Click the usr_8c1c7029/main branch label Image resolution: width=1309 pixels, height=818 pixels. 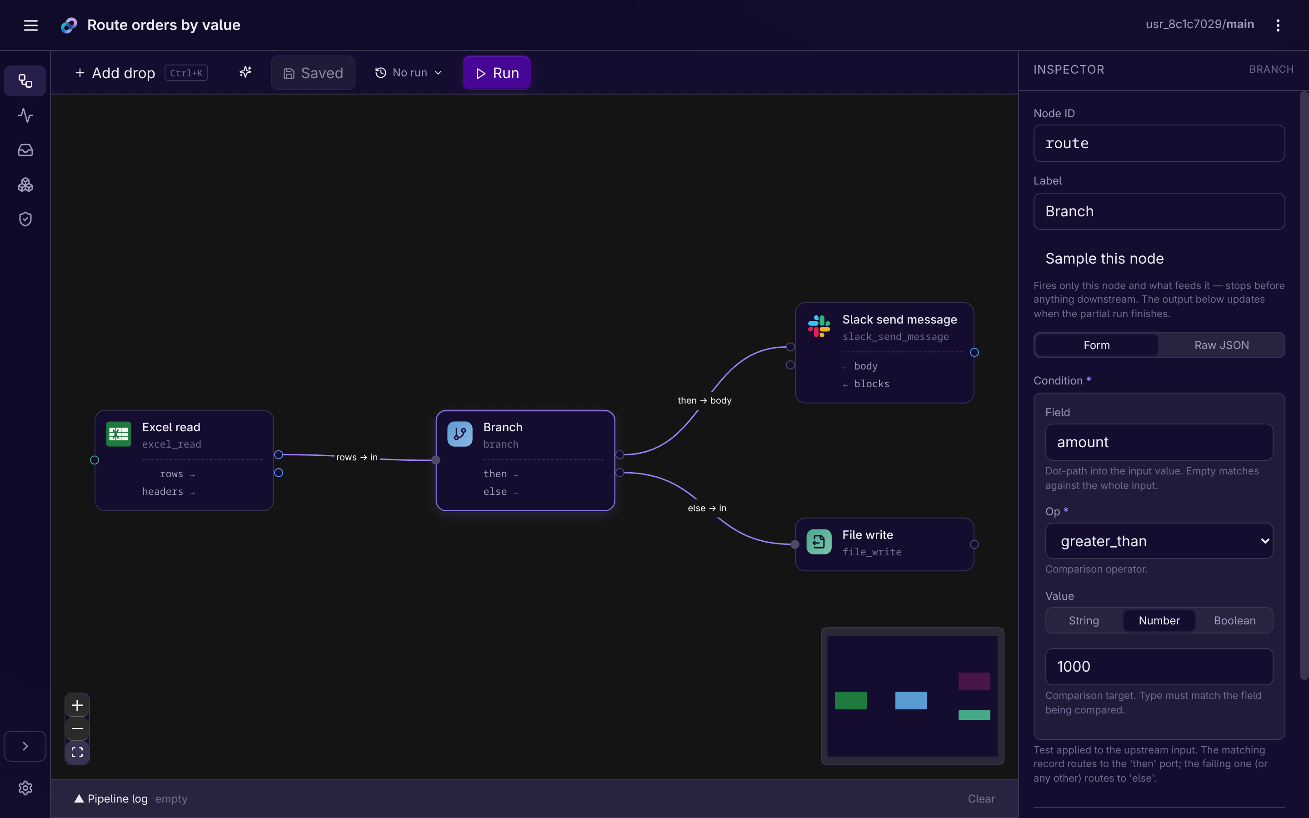[x=1200, y=25]
